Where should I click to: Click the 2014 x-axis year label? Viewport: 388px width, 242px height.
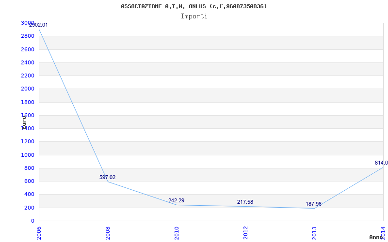[383, 233]
